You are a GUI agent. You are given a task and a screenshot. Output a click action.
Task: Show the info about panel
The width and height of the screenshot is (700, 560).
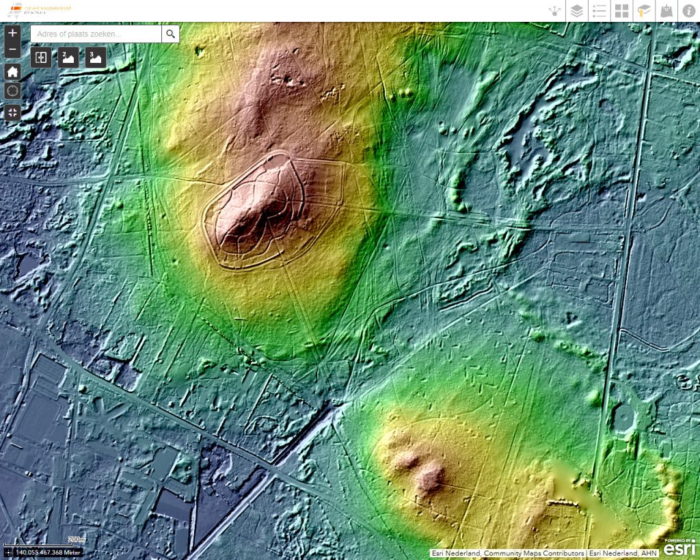(689, 11)
